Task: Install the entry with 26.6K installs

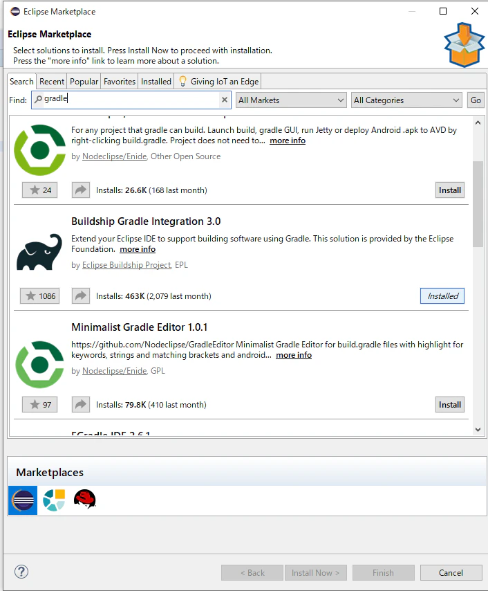Action: 449,190
